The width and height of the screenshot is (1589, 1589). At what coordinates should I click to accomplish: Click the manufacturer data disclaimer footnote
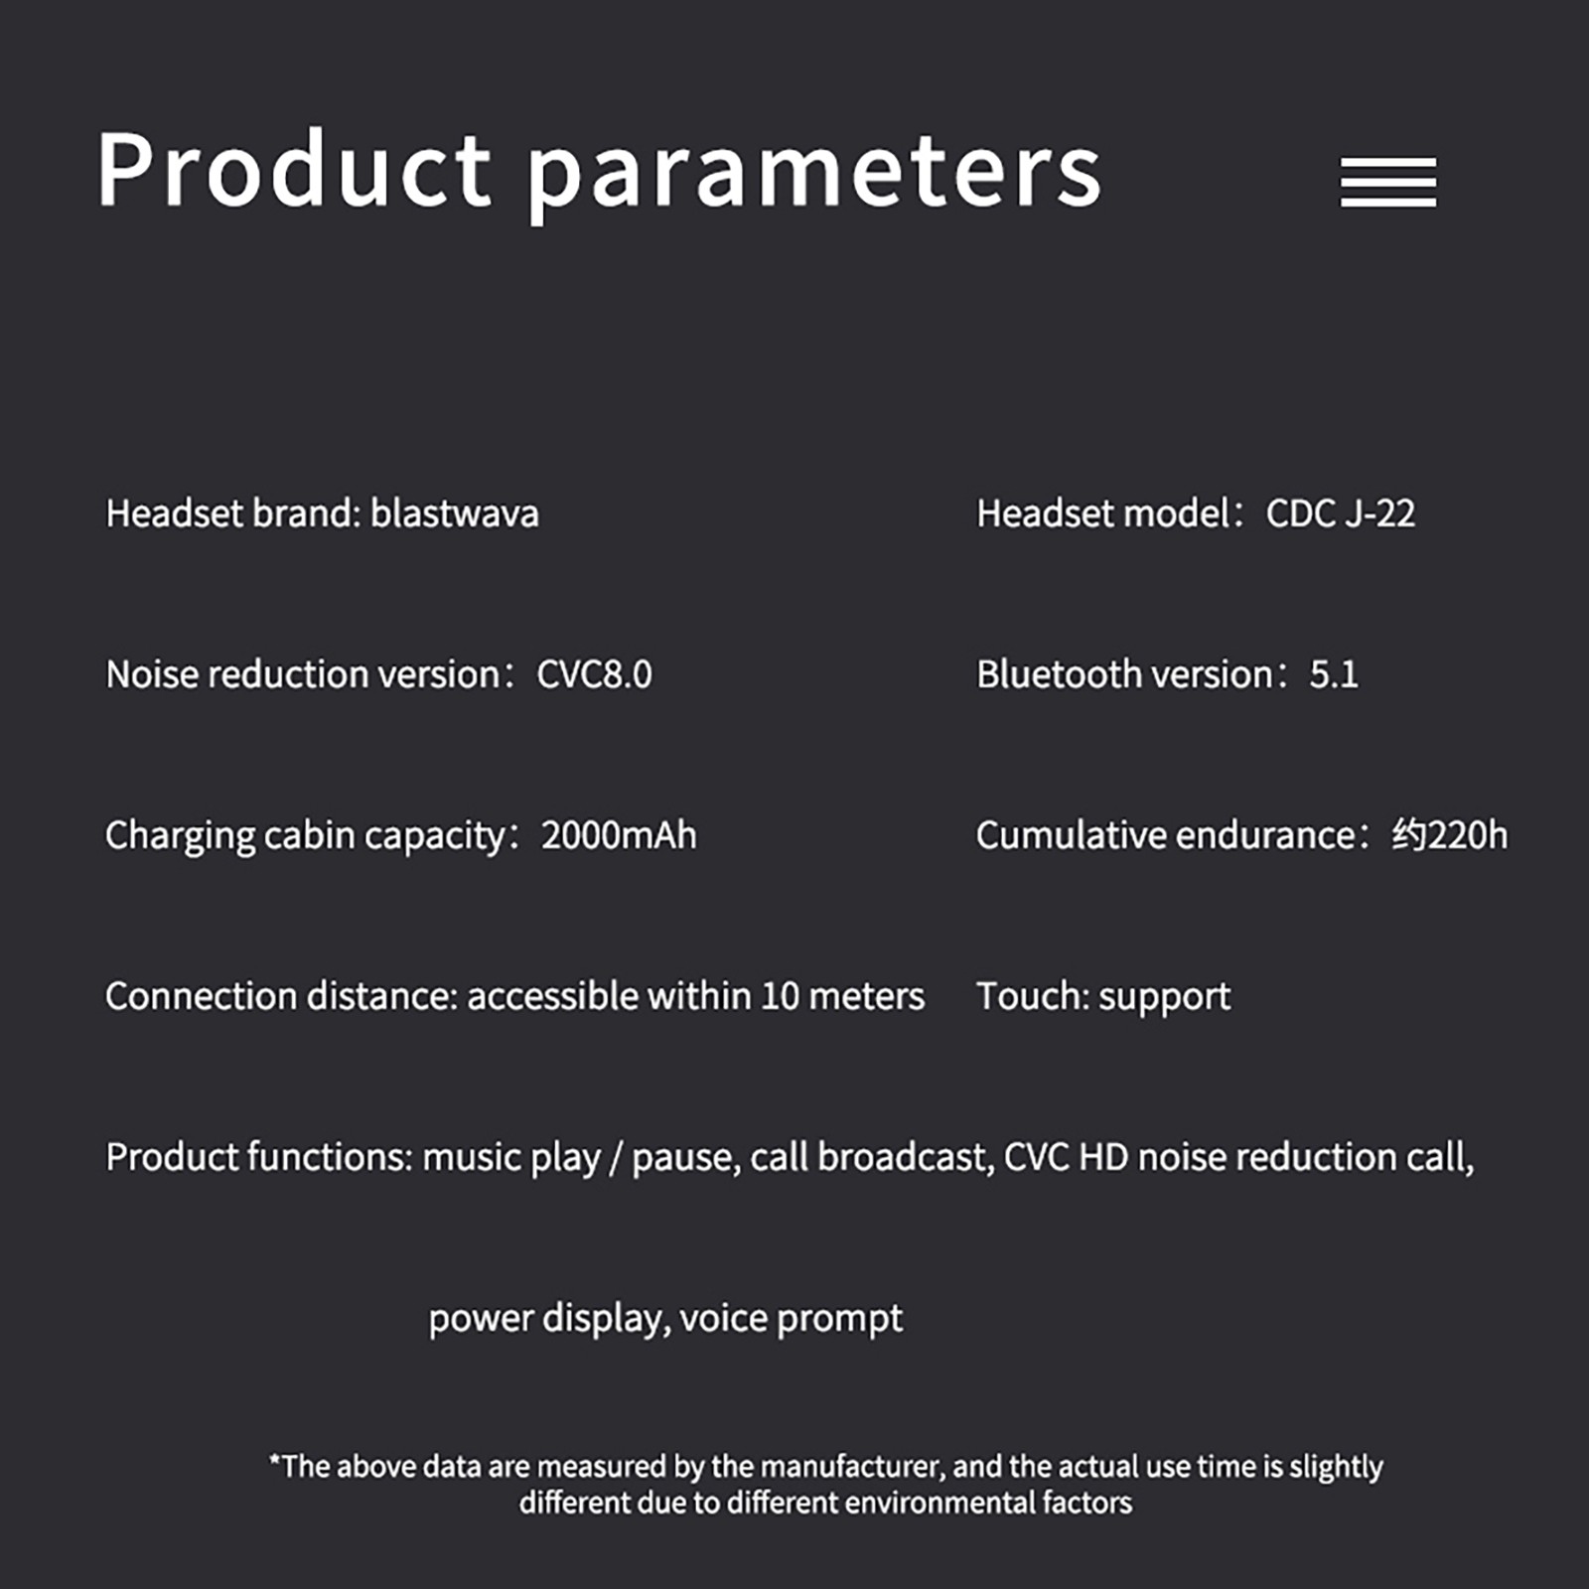coord(825,1484)
